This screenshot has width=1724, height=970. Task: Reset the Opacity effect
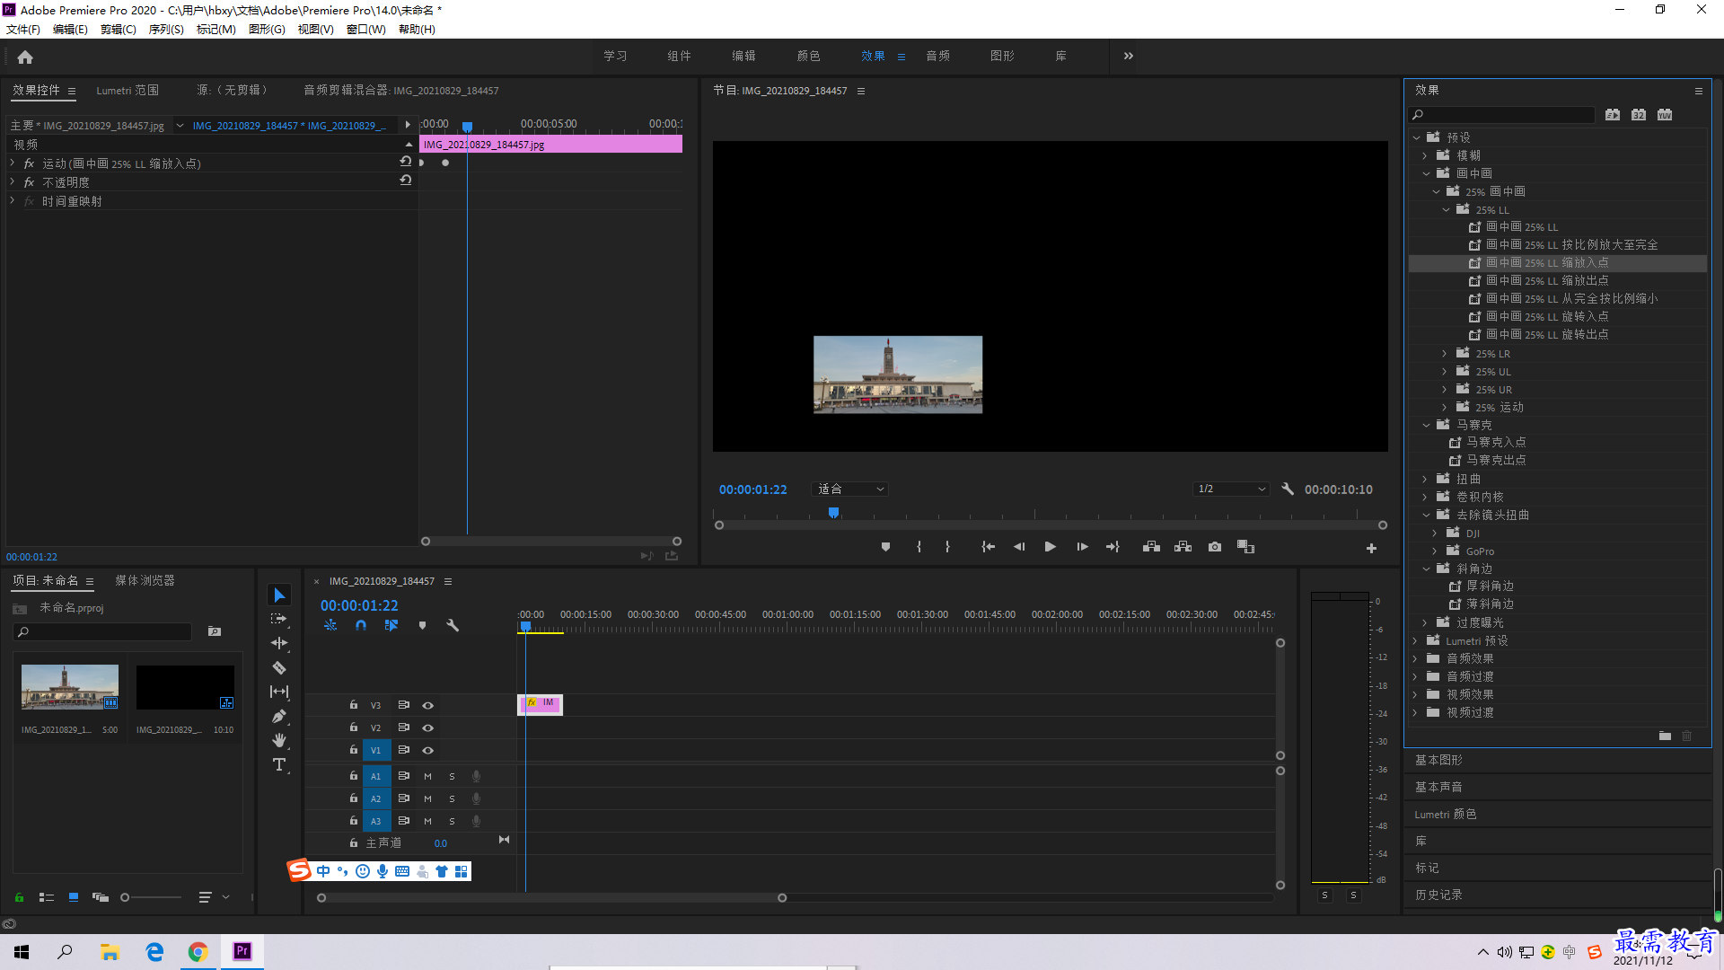pyautogui.click(x=405, y=181)
